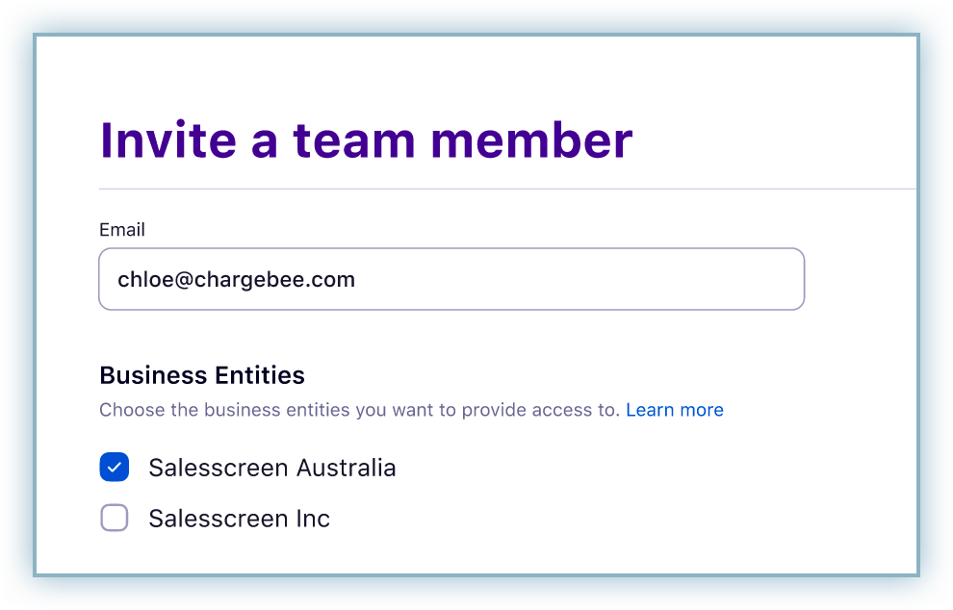Click the Email field label
Viewport: 953px width, 610px height.
(x=122, y=230)
